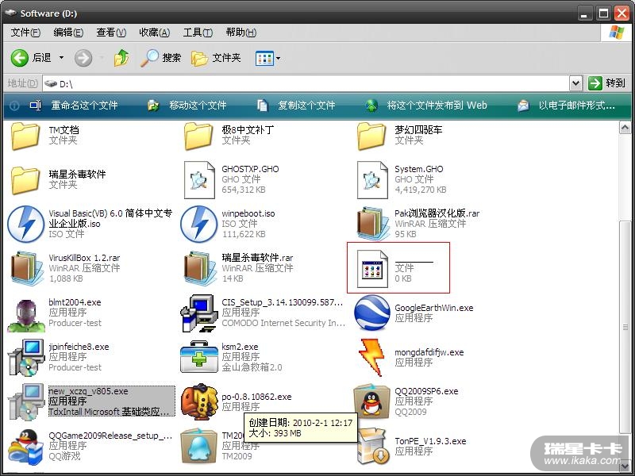Open the 查看(V) menu
This screenshot has width=635, height=476.
click(x=111, y=33)
